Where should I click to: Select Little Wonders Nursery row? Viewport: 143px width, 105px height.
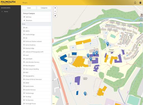pos(37,62)
